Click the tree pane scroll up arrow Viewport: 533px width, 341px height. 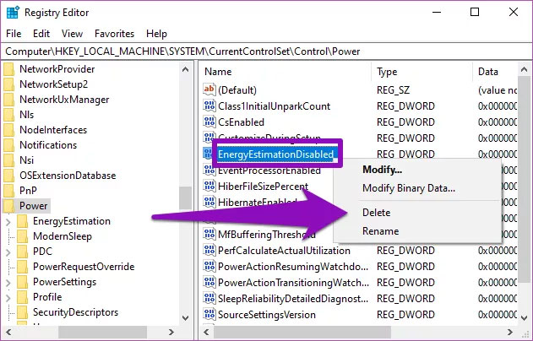click(185, 69)
